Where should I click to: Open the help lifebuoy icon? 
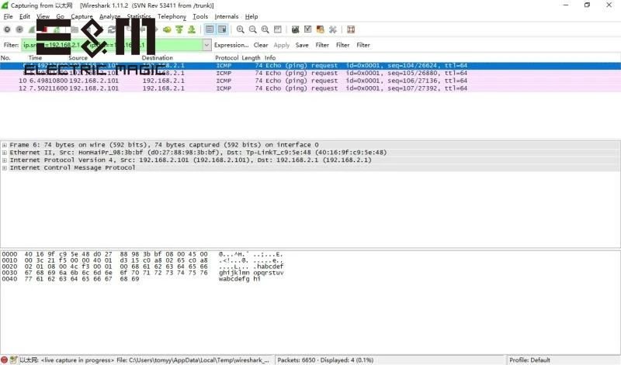point(351,29)
